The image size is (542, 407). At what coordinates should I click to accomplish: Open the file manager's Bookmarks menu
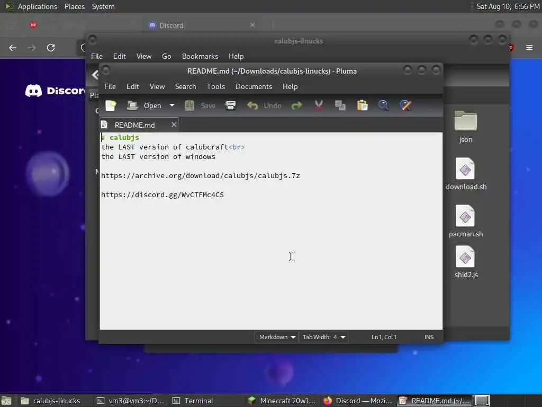click(200, 56)
